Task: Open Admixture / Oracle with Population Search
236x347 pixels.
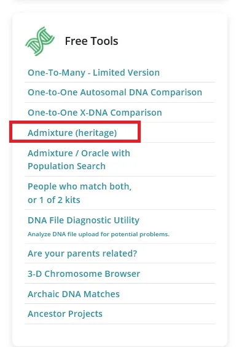Action: [79, 159]
